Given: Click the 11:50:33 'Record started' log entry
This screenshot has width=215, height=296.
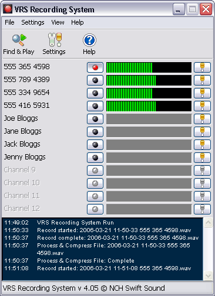Looking at the screenshot, I should [114, 230].
